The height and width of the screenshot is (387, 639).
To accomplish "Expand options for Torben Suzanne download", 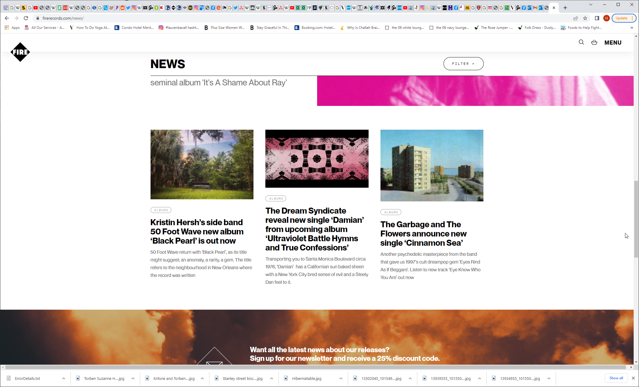I will coord(133,378).
